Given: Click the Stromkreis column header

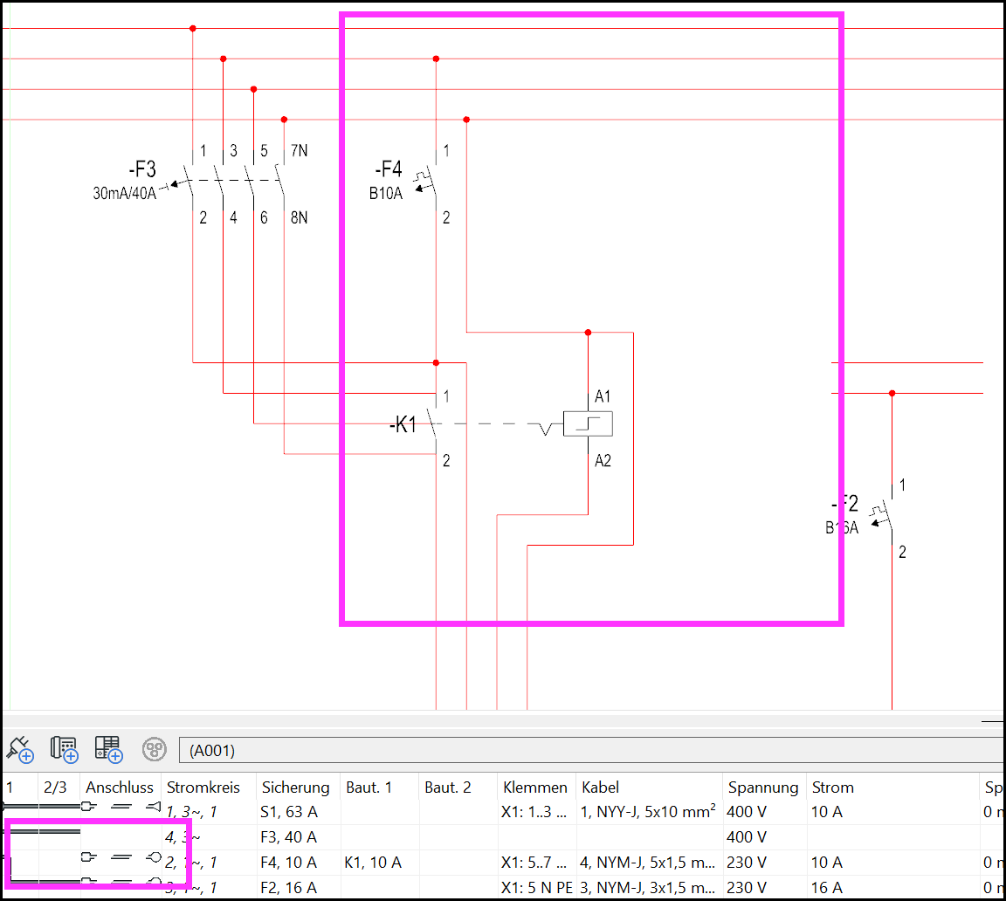Looking at the screenshot, I should click(203, 787).
